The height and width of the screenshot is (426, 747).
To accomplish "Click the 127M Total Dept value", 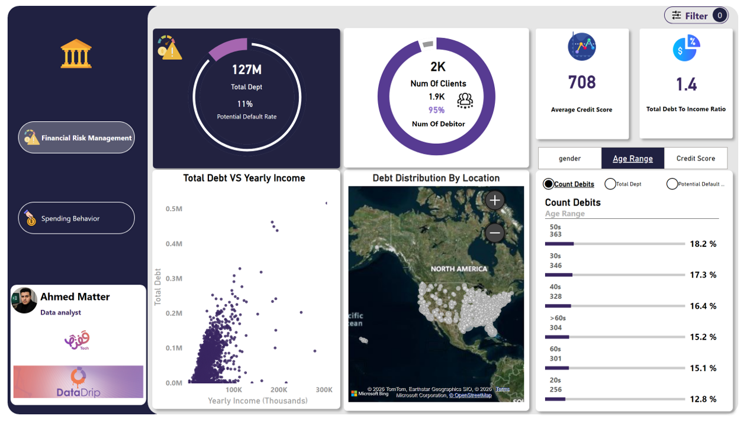I will (246, 70).
